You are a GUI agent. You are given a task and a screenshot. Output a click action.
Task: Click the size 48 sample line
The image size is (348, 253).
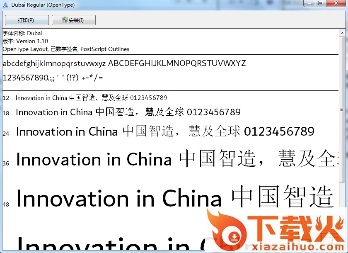175,197
